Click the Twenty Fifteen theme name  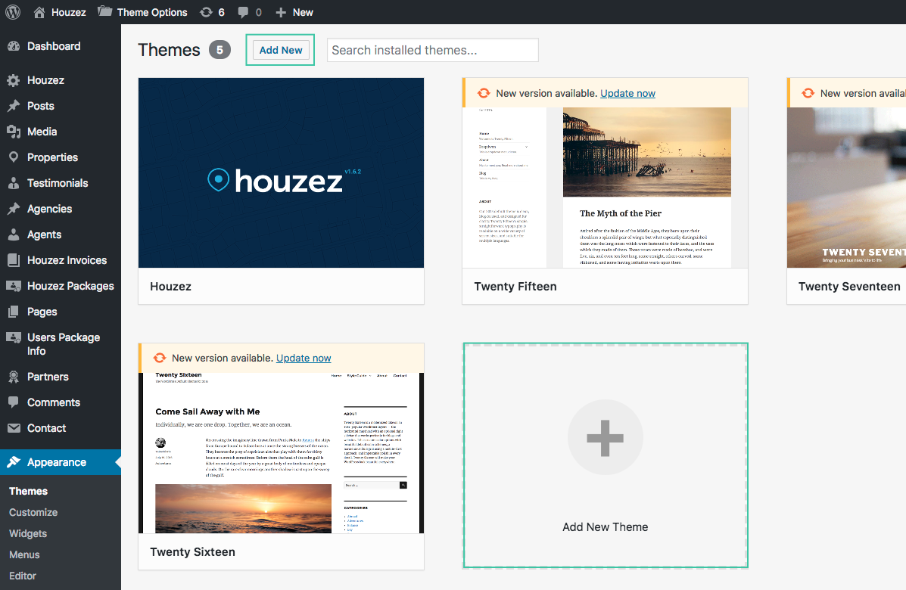(515, 287)
